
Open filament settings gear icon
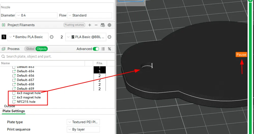point(109,25)
